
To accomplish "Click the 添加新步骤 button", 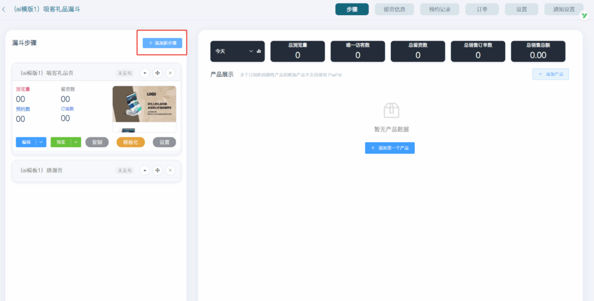I will 162,43.
